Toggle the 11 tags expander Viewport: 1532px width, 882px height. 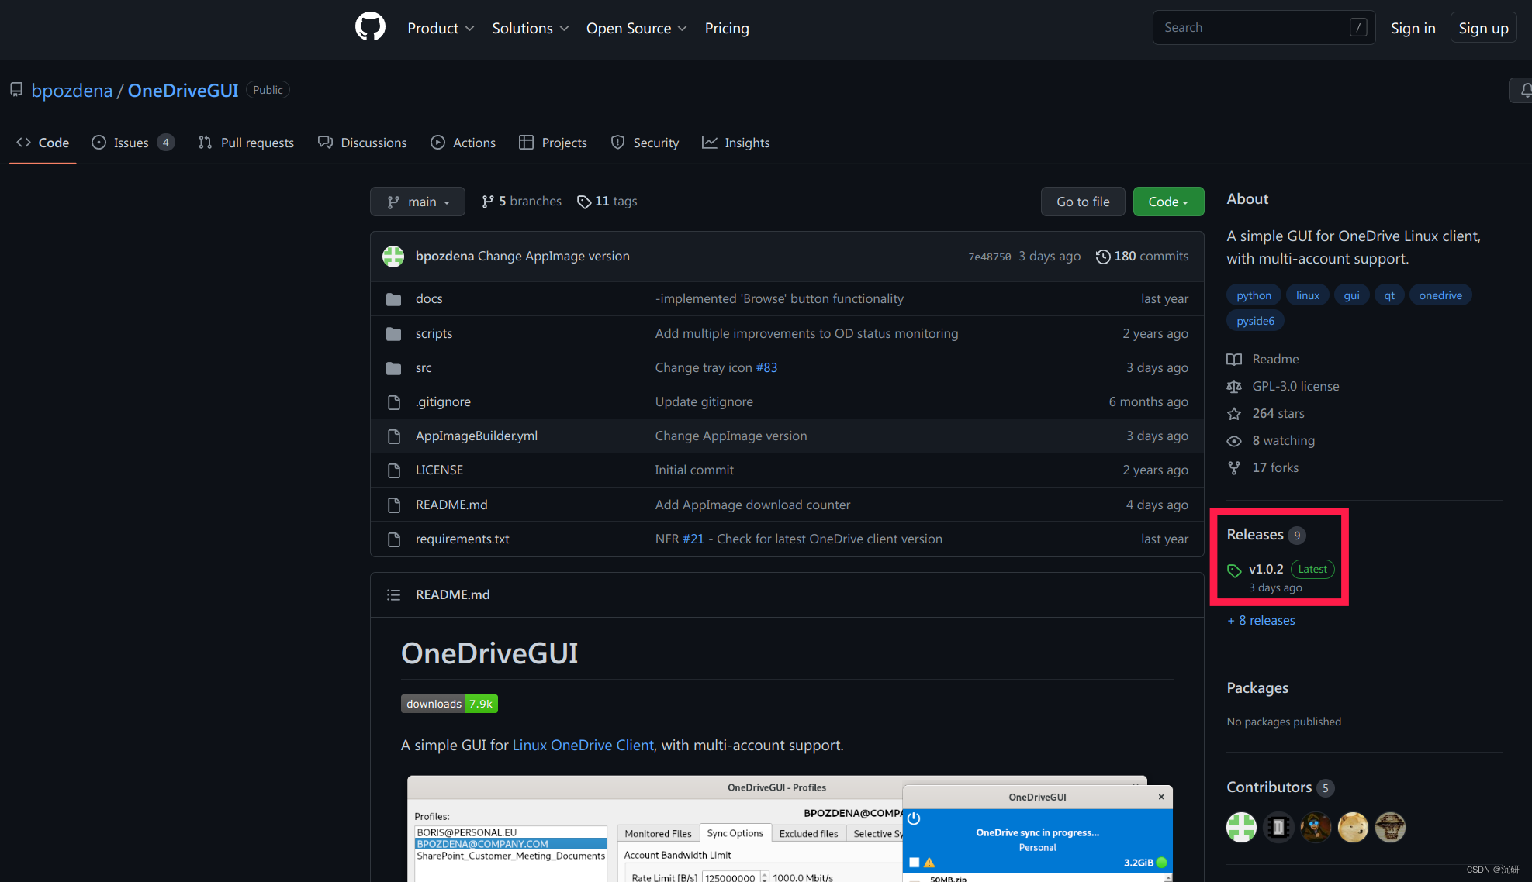[605, 201]
